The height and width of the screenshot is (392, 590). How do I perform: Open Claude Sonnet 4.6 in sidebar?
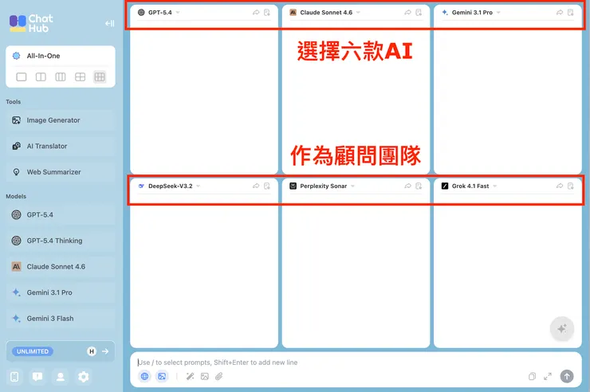coord(61,267)
